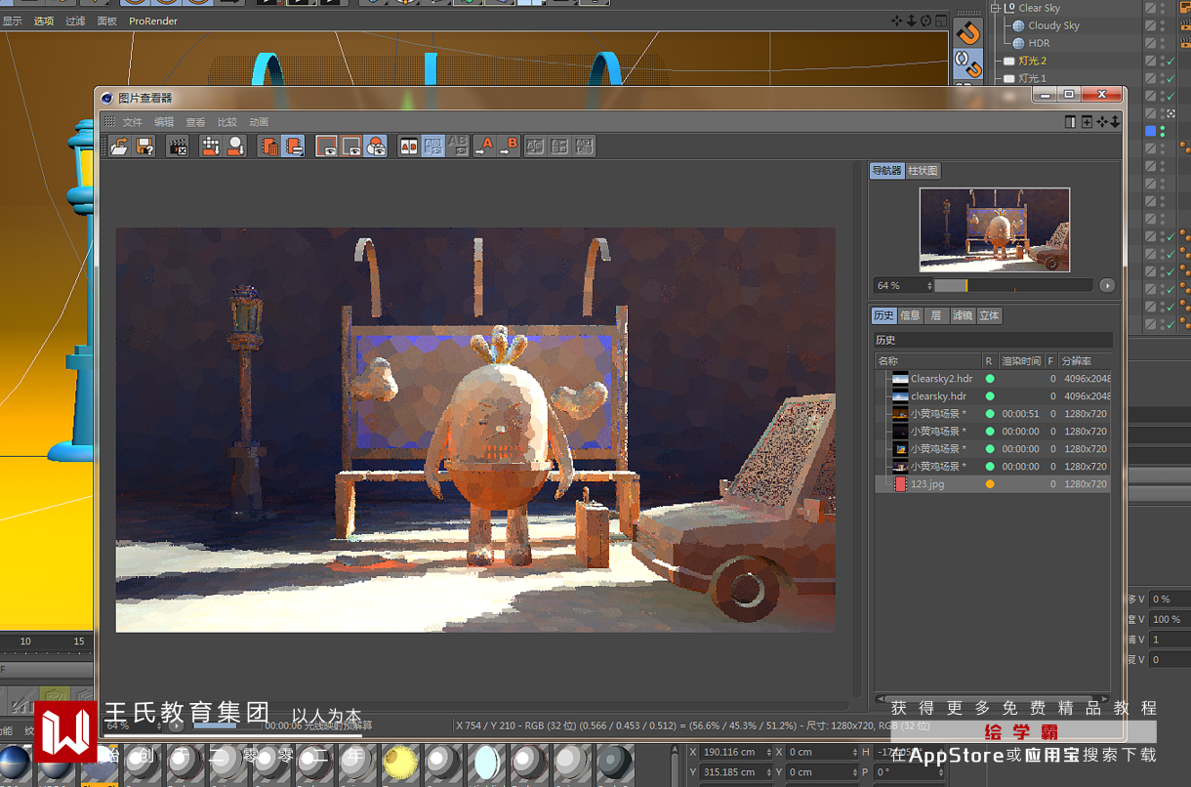The image size is (1191, 787).
Task: Click the stepper arrows of 190.116 cm field
Action: tap(768, 752)
